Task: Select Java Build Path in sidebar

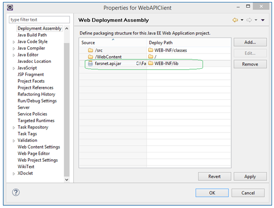Action: [x=32, y=35]
